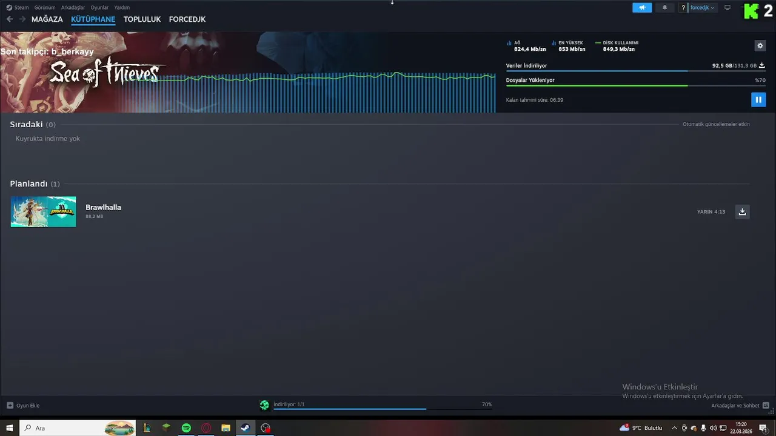
Task: Click Kalan tahmini süre text
Action: [535, 100]
